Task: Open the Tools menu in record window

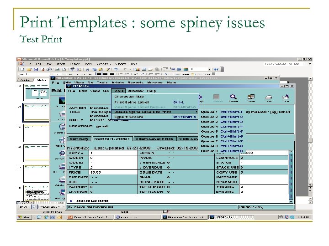Action: [118, 91]
